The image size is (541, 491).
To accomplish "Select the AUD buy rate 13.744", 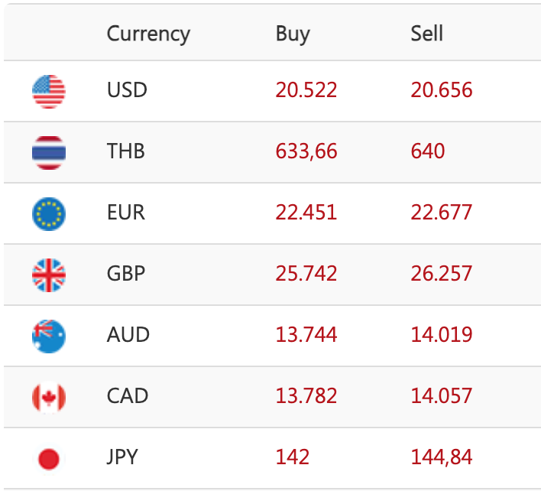I will 306,335.
